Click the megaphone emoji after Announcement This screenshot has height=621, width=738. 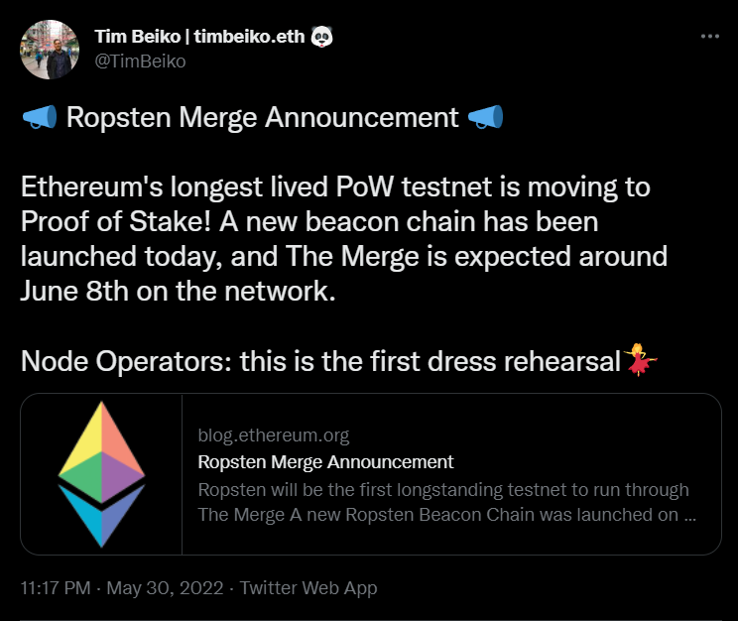pos(486,118)
